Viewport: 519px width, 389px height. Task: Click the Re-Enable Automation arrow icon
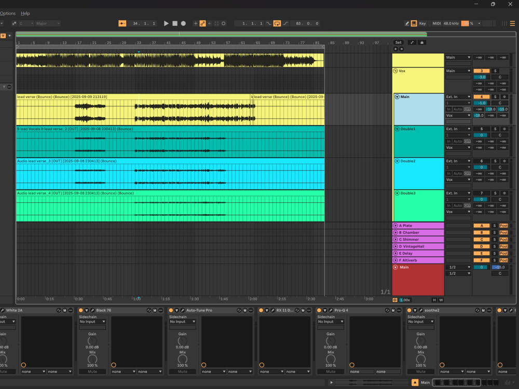click(210, 23)
